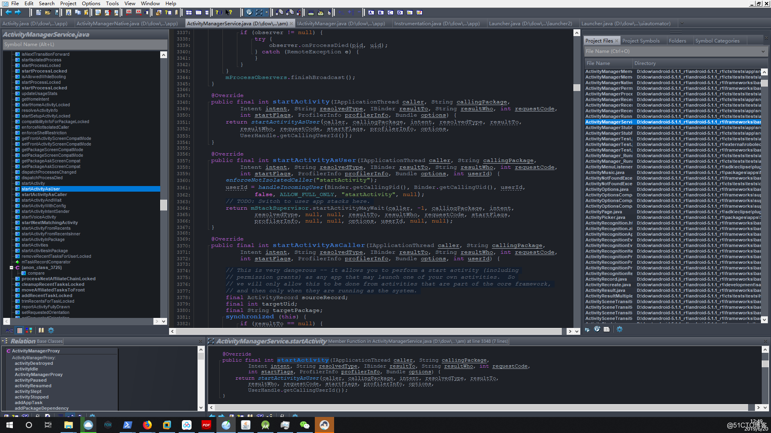Switch to ActivityManagerNative.java file tab
This screenshot has height=433, width=771.
pos(127,23)
